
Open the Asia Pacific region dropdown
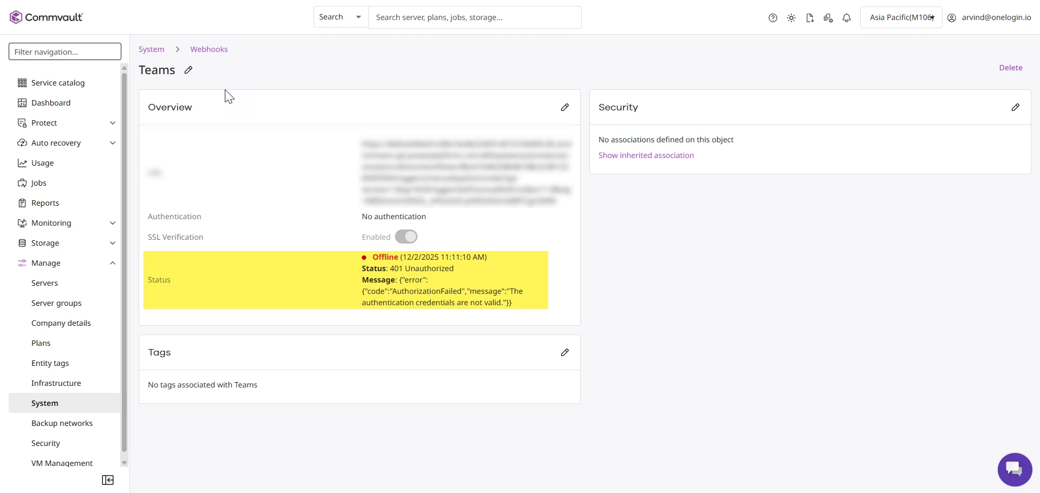coord(901,17)
